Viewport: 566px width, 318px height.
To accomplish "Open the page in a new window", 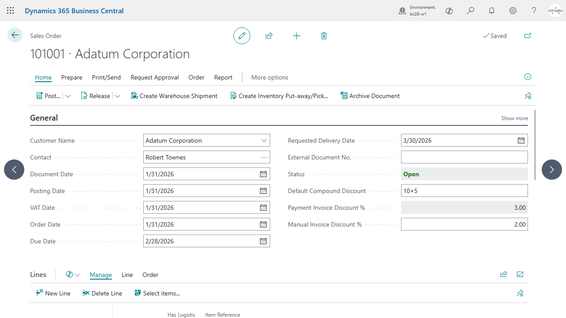I will pyautogui.click(x=528, y=36).
